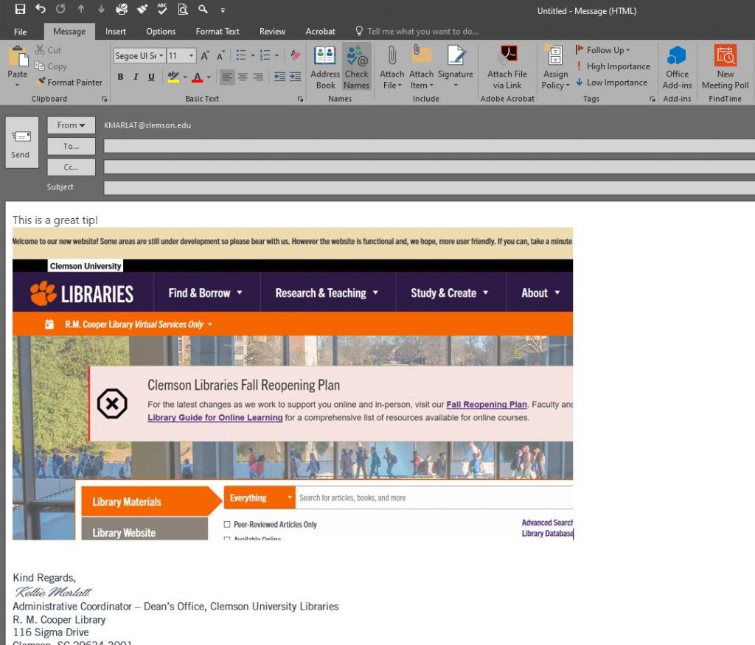Expand the font name combo box
This screenshot has width=755, height=645.
pos(161,56)
